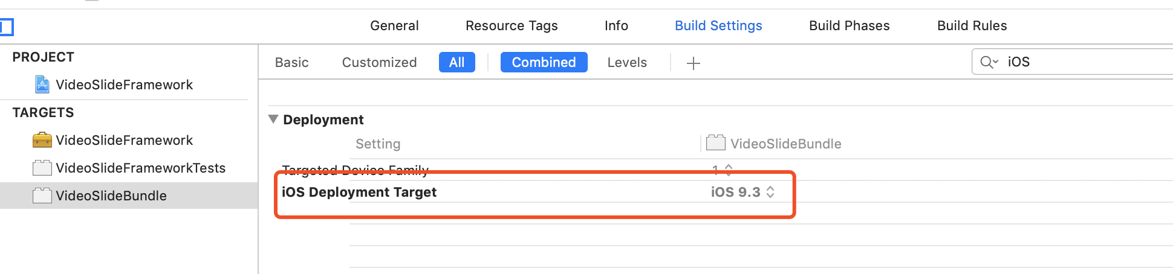Open the iOS 9.3 deployment target popup
Viewport: 1173px width, 274px height.
tap(742, 192)
